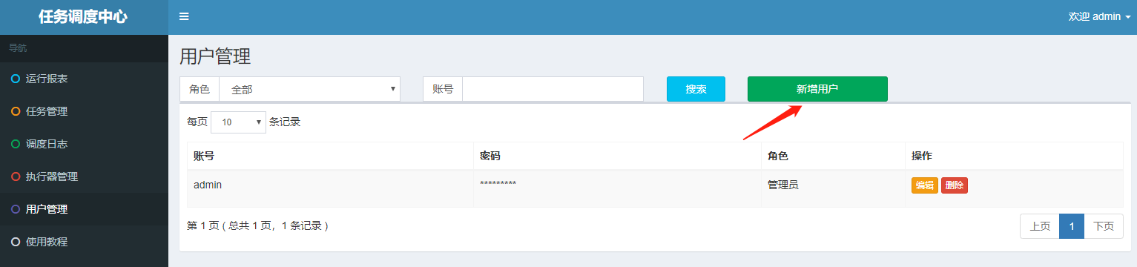Click 删除 for the admin user
The width and height of the screenshot is (1137, 267).
[x=955, y=185]
